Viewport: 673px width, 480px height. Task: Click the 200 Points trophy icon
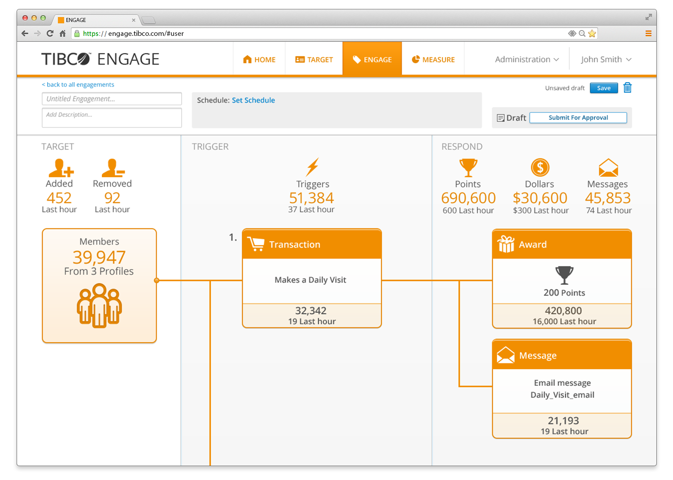click(x=564, y=275)
